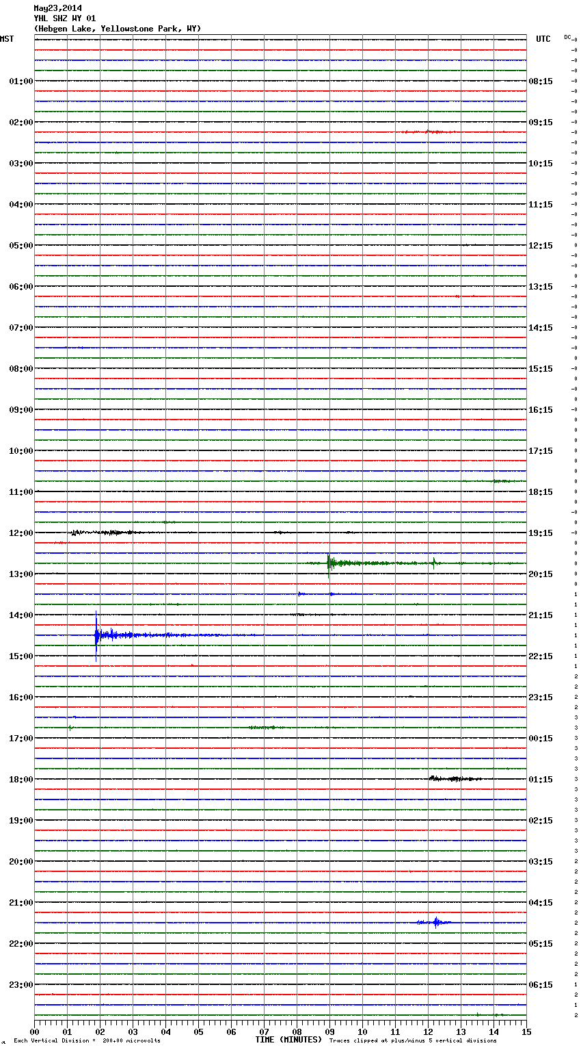This screenshot has height=1050, width=581.
Task: Click the DC offset column header
Action: click(x=569, y=38)
